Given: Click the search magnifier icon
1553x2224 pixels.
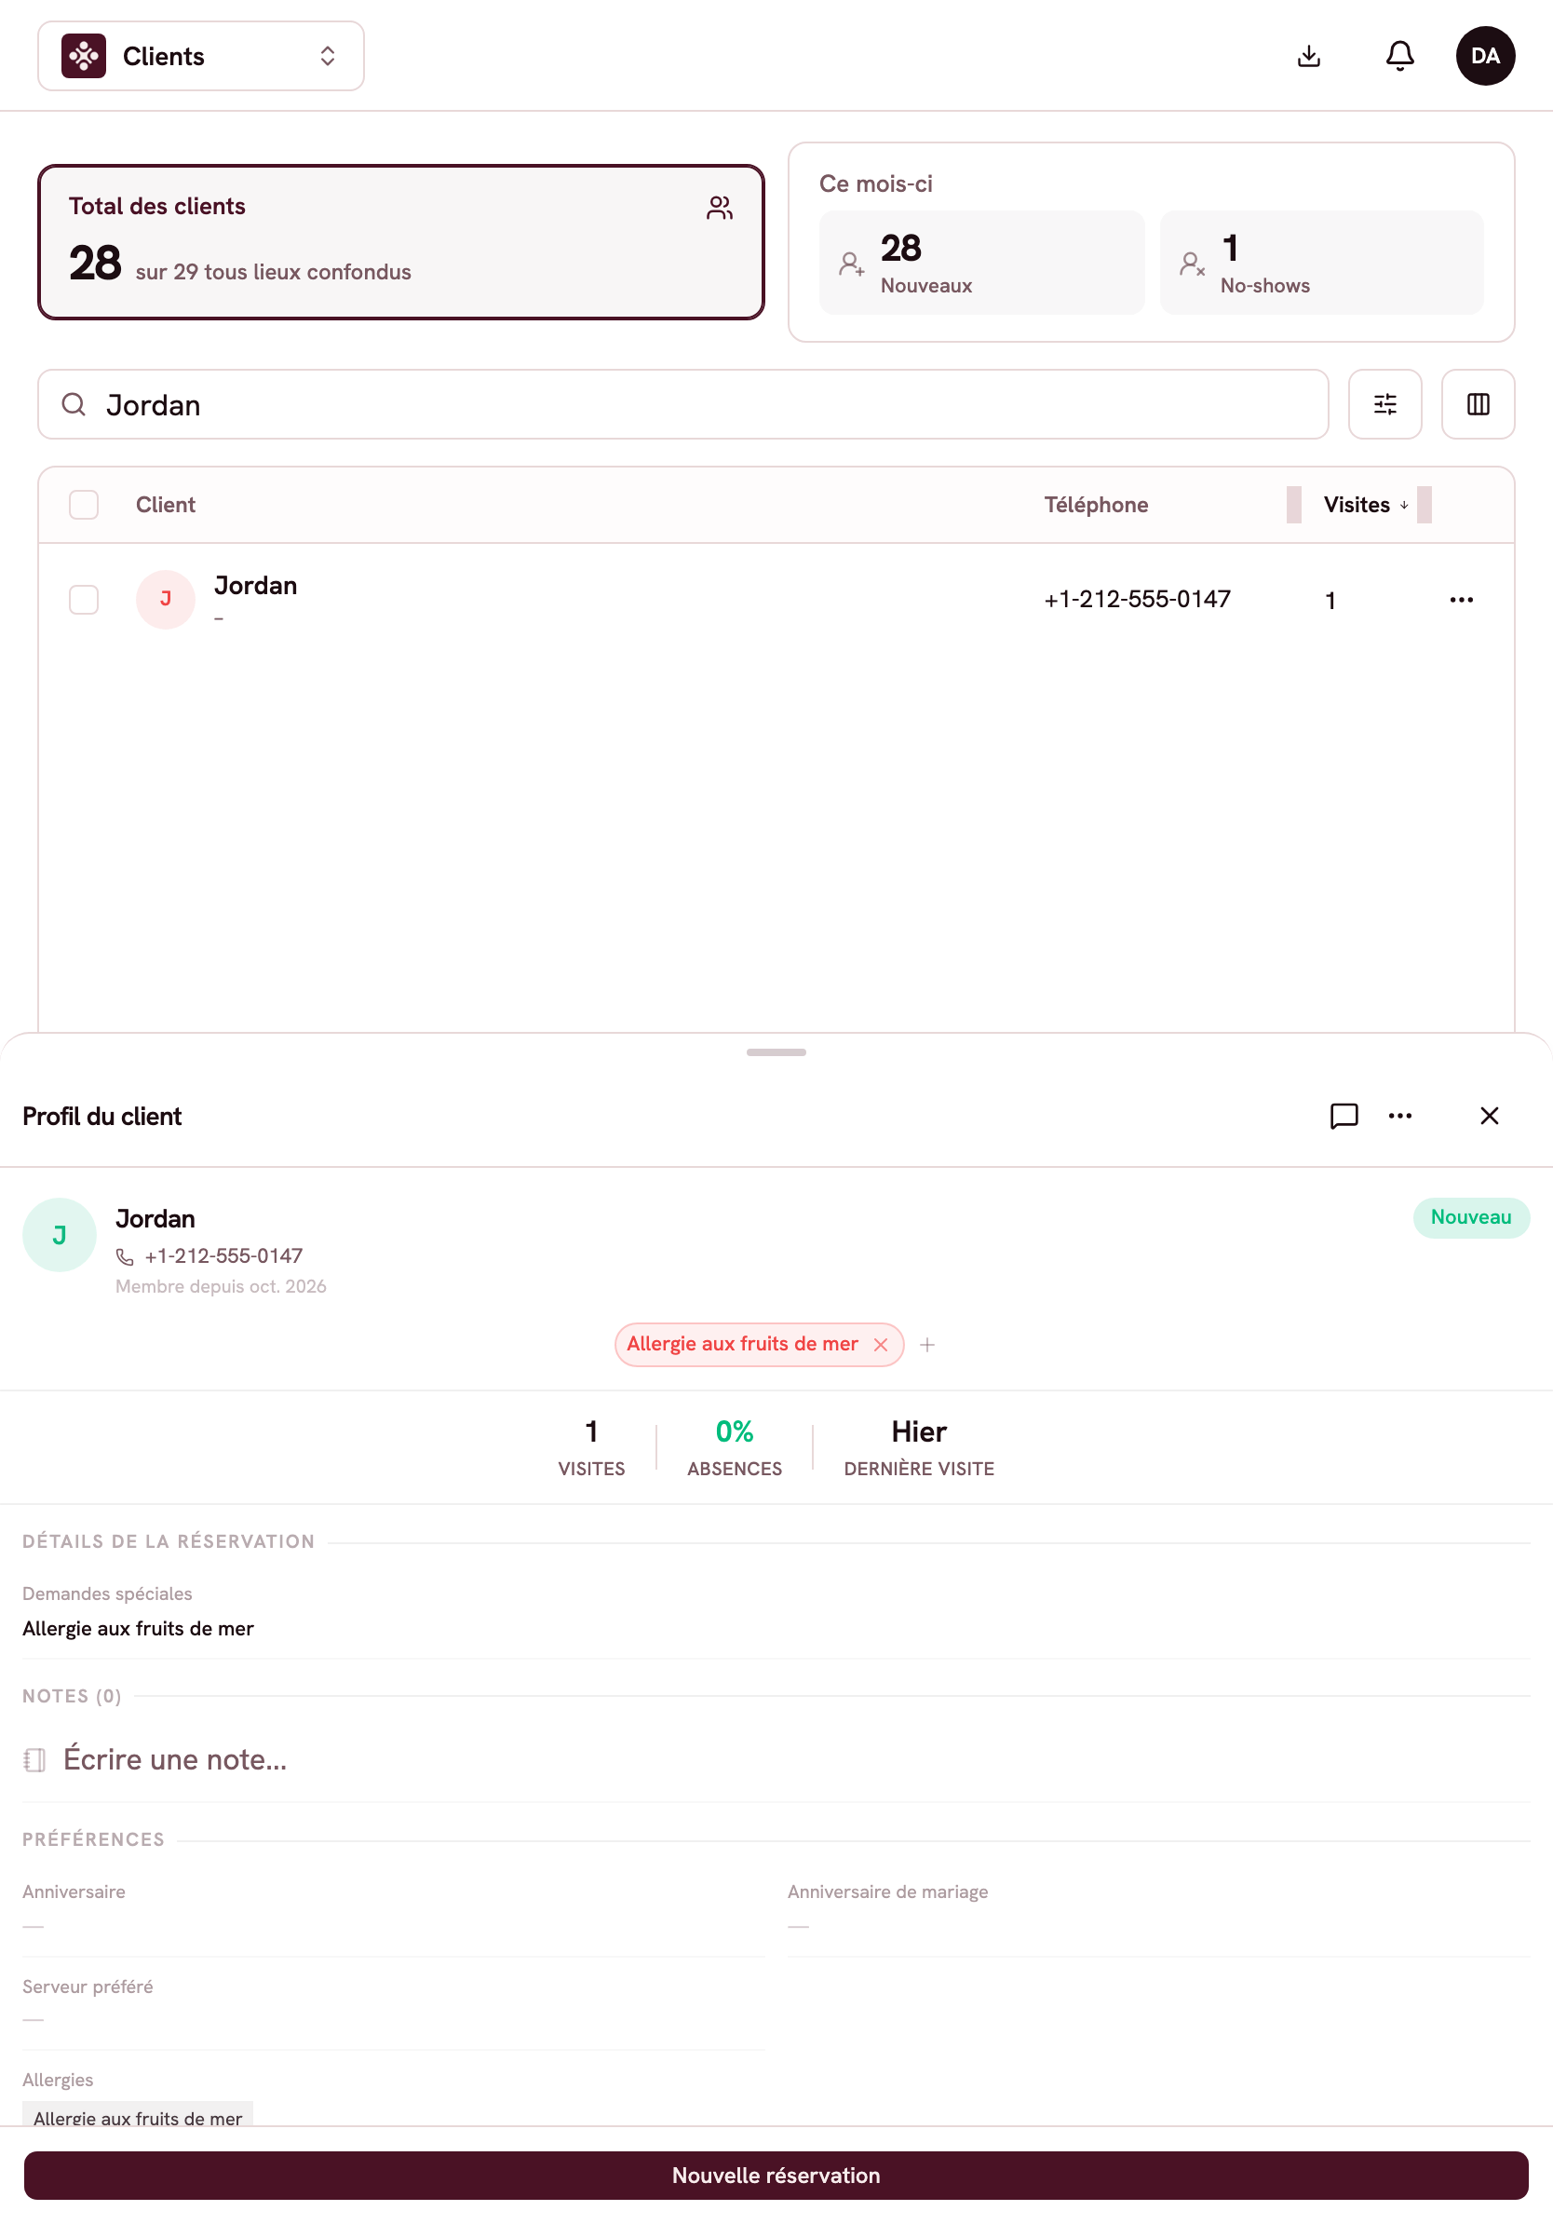Looking at the screenshot, I should pyautogui.click(x=74, y=404).
